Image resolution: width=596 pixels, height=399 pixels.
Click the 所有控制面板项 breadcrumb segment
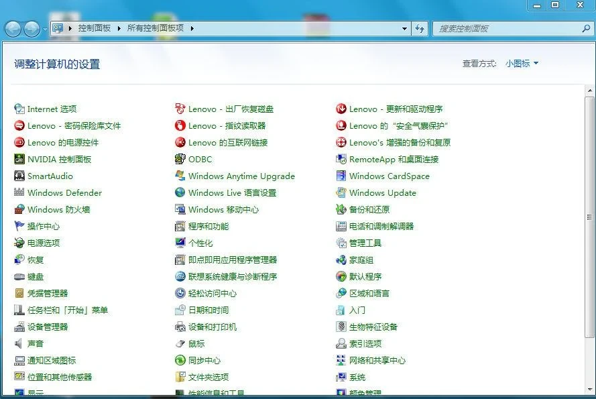(156, 28)
